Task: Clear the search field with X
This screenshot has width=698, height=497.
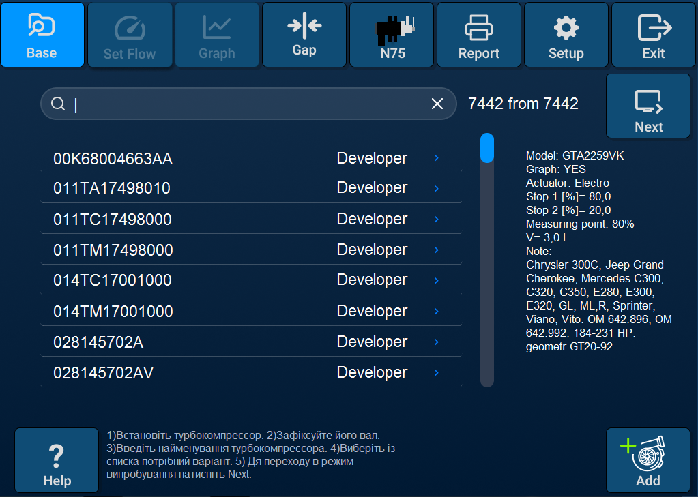Action: (437, 104)
